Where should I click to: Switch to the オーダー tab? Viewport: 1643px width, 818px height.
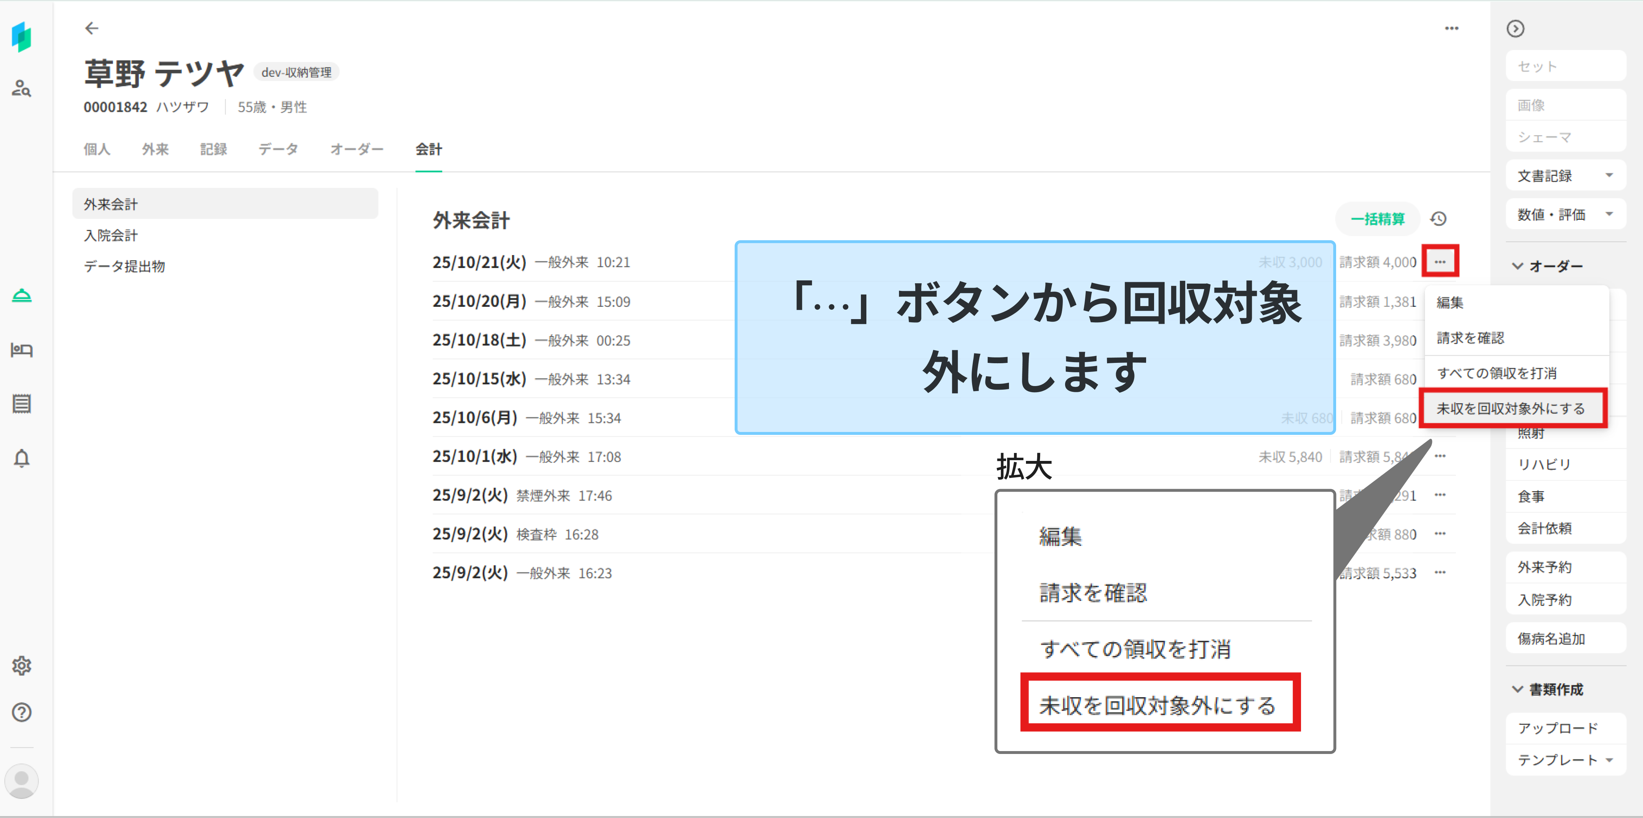pyautogui.click(x=356, y=149)
